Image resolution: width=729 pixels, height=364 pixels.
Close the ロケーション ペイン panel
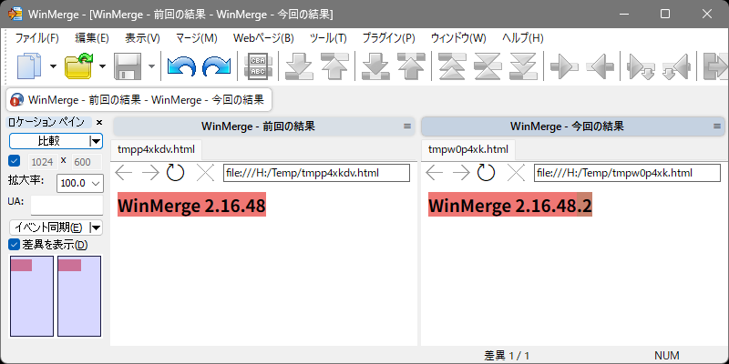click(98, 123)
